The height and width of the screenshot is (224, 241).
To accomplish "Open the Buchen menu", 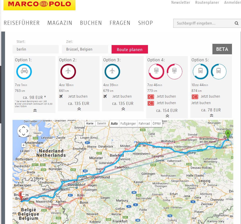I will [91, 23].
